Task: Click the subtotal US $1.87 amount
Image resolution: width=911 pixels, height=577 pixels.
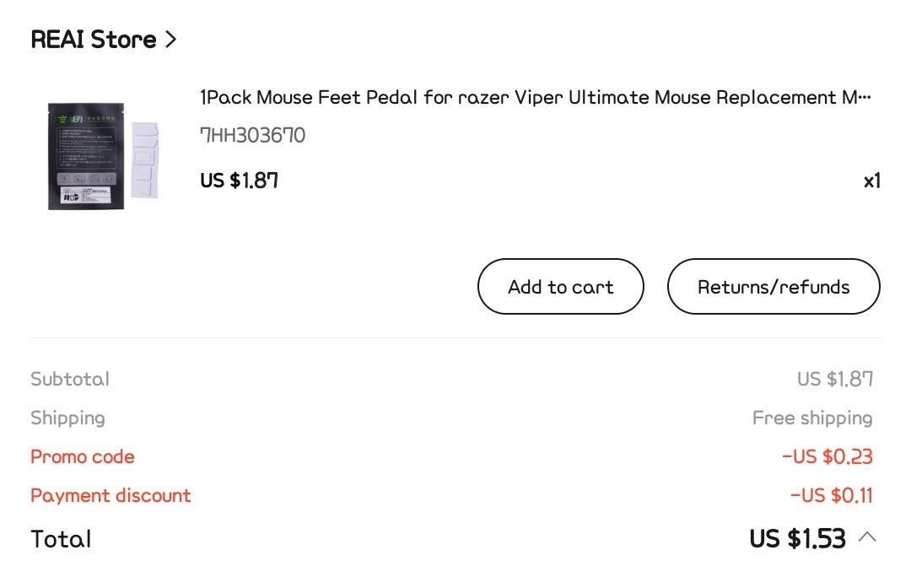Action: tap(835, 379)
